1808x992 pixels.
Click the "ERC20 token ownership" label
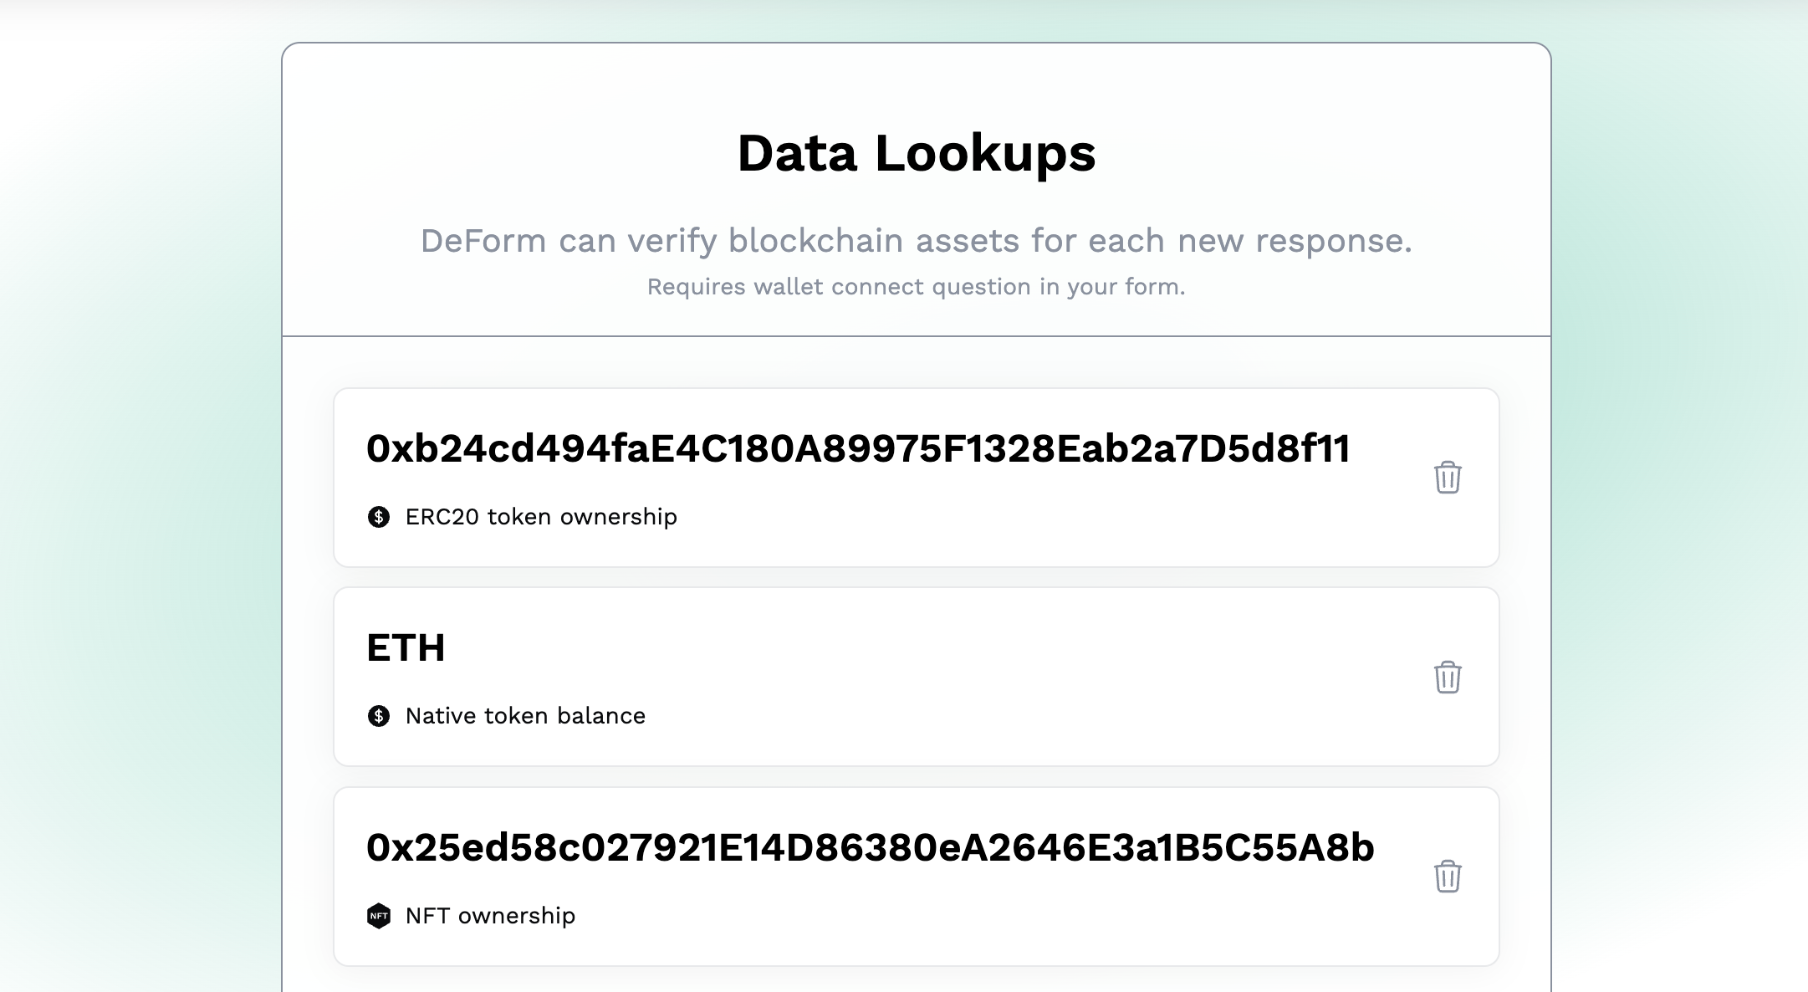(541, 517)
